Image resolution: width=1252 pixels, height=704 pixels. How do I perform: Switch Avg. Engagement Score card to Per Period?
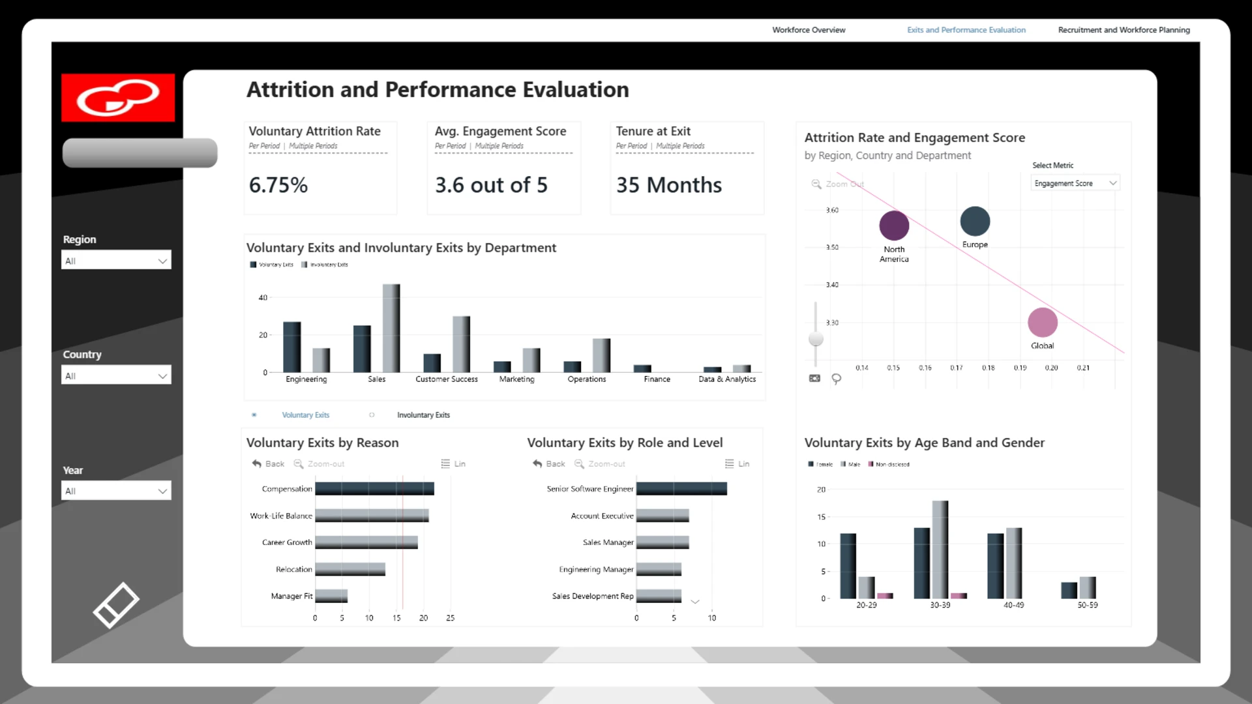(x=450, y=146)
